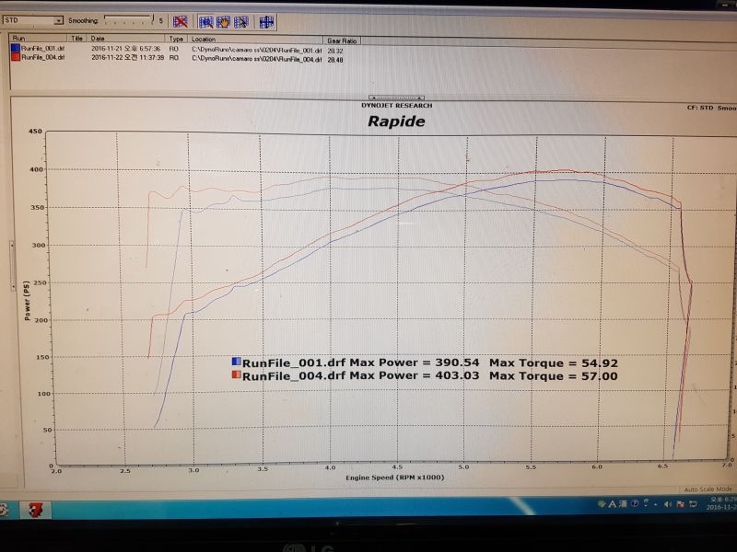
Task: Click the help question mark tray icon
Action: pos(634,503)
